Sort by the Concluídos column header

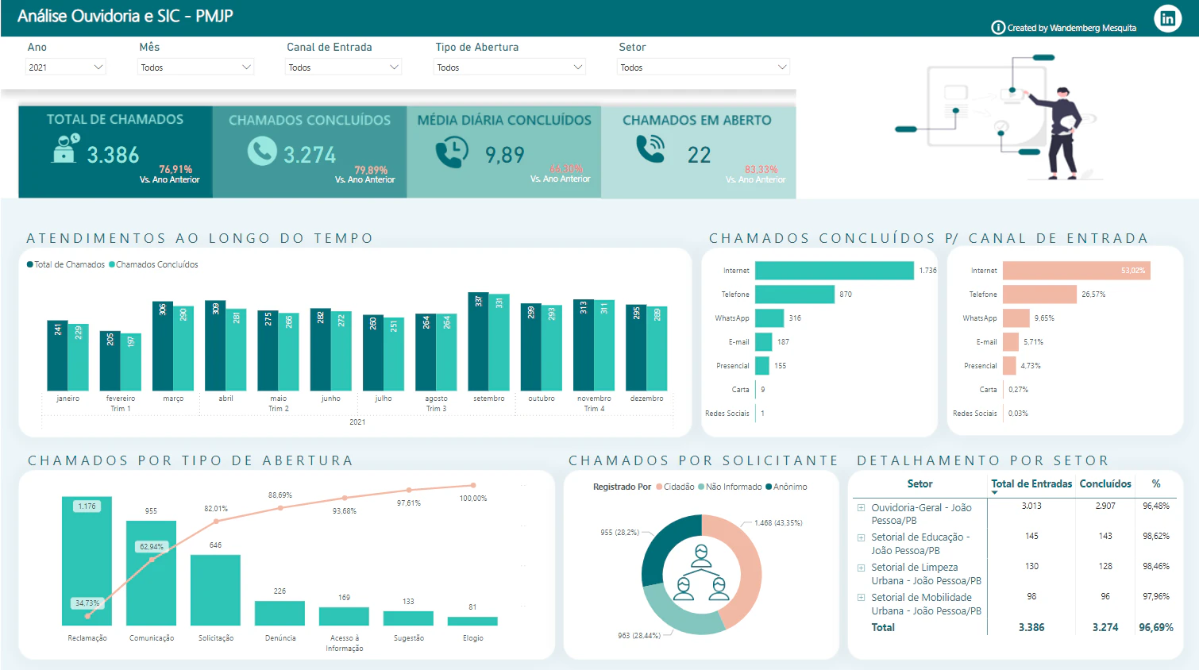[x=1105, y=483]
